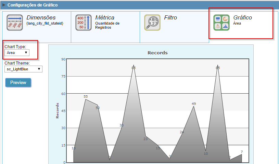Click the {lang_city_fild_stateid} dimension text

45,24
